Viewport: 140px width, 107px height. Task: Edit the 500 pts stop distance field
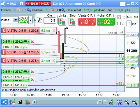pyautogui.click(x=130, y=17)
